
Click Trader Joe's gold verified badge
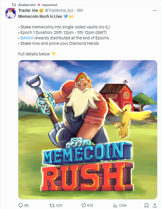41,10
